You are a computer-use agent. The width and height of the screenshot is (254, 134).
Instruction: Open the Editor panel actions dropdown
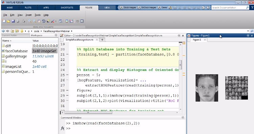tap(179, 35)
